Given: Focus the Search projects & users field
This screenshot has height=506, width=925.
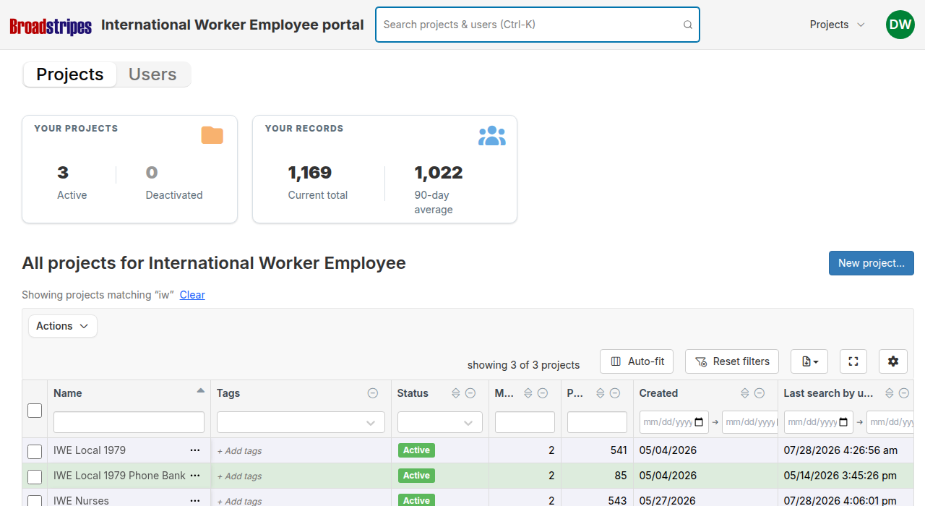Looking at the screenshot, I should coord(538,25).
